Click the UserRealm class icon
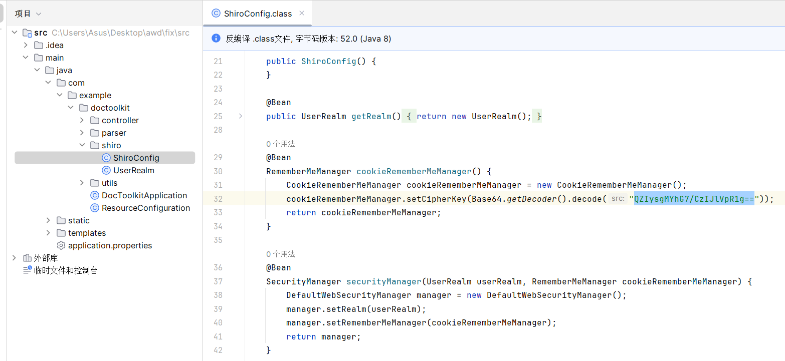Screen dimensions: 785x361 tap(106, 170)
